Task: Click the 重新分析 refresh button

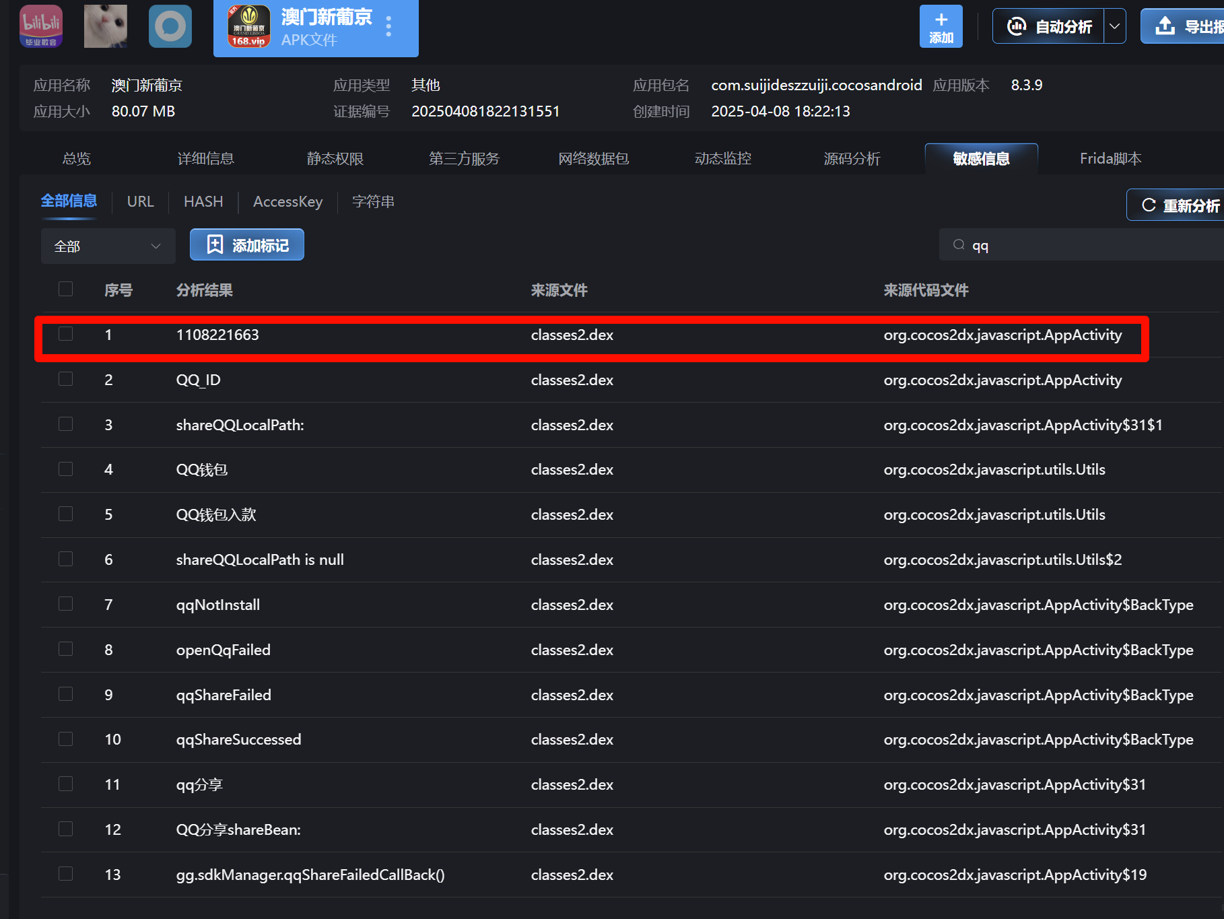Action: (1176, 205)
